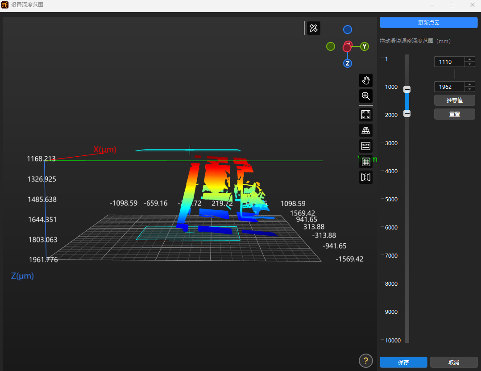Click the measure/ruler tool icon
This screenshot has width=481, height=371.
[x=314, y=28]
